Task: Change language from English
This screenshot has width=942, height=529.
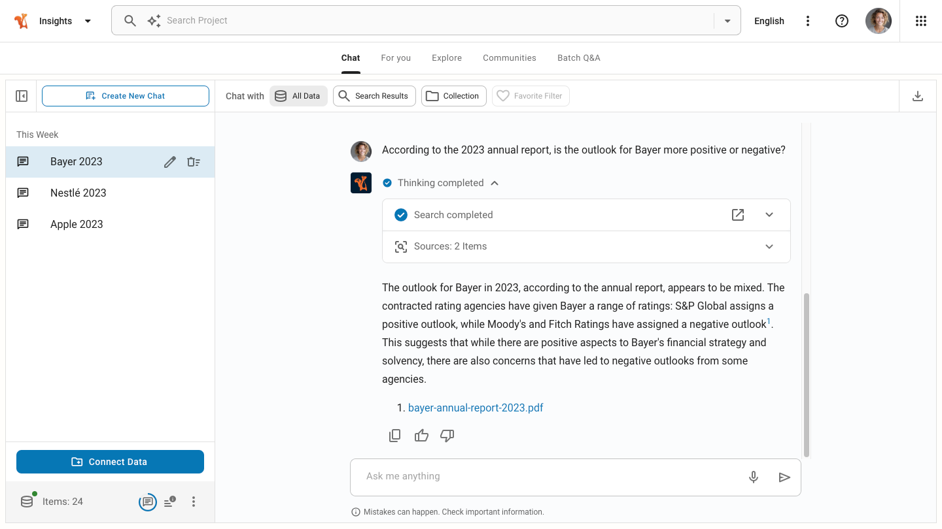Action: [x=769, y=21]
